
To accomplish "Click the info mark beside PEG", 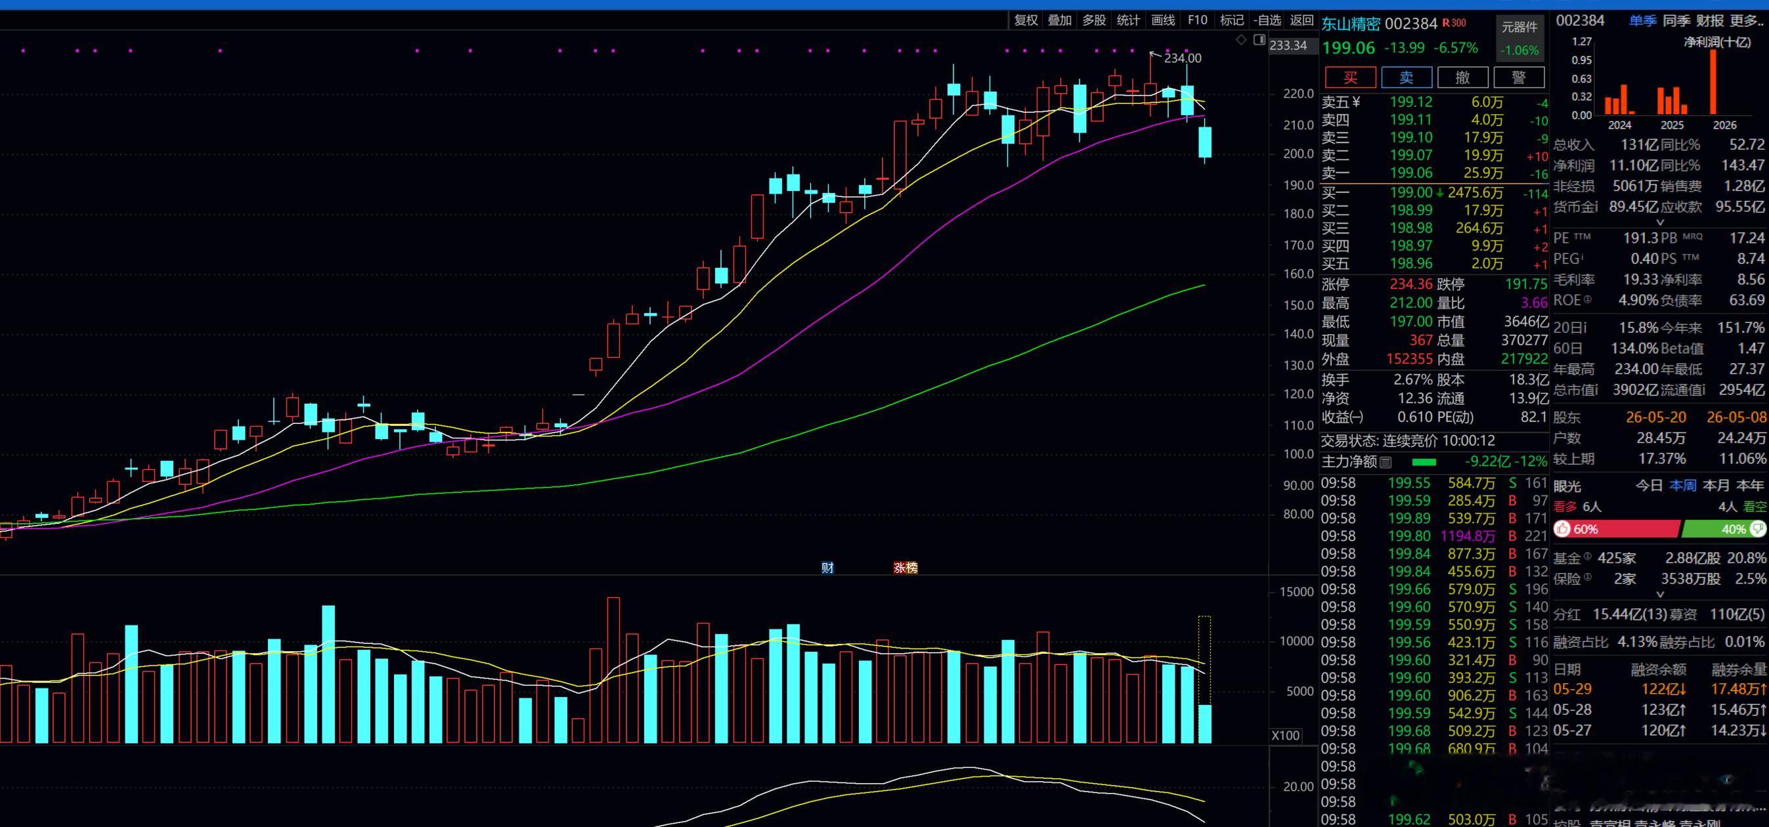I will pos(1581,257).
